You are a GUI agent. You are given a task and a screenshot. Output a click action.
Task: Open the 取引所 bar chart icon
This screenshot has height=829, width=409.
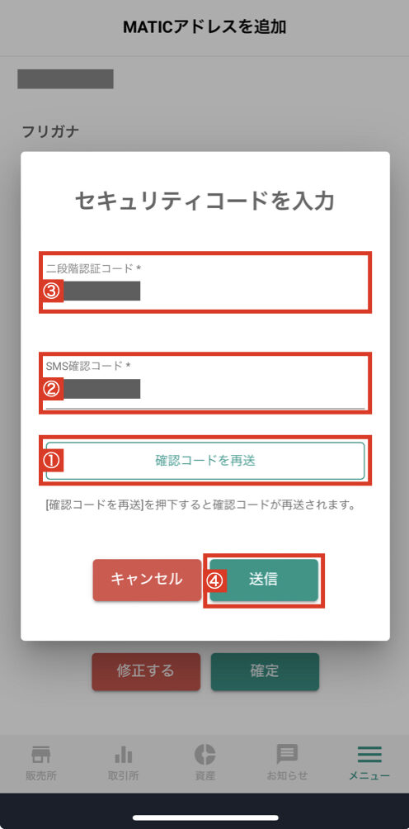coord(123,755)
